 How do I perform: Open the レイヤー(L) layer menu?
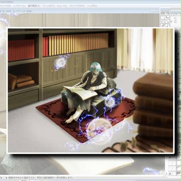[20, 6]
